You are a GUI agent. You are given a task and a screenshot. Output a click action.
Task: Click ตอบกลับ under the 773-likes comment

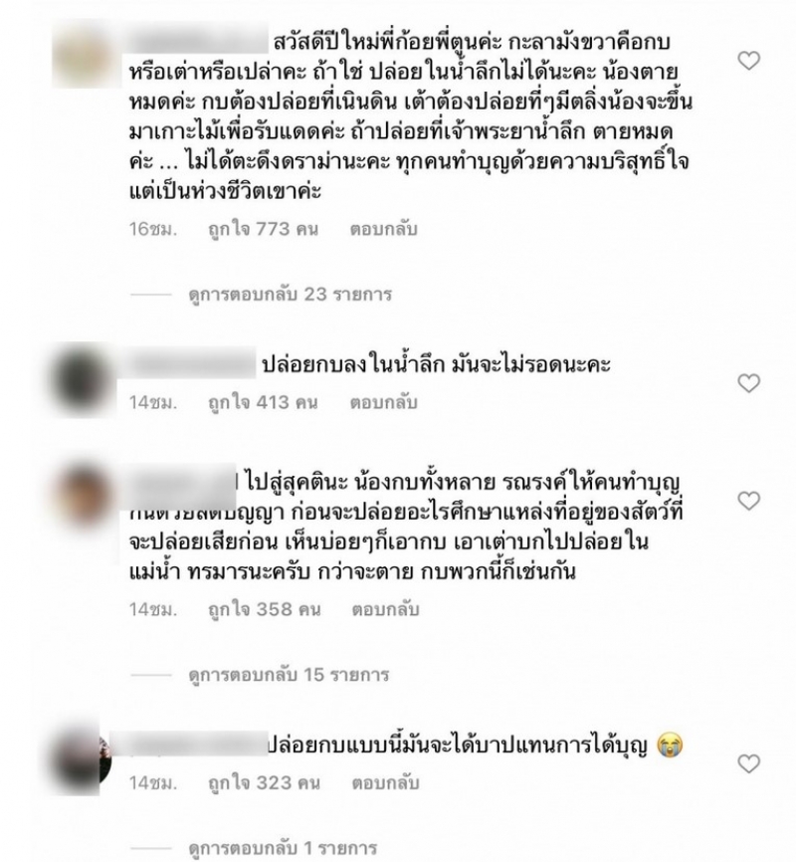[384, 229]
